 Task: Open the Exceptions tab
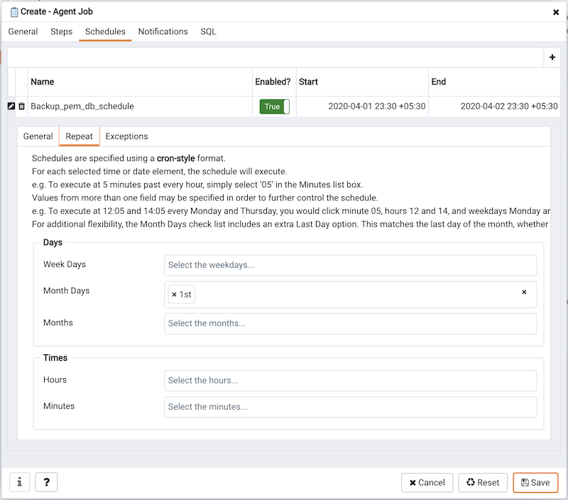click(x=126, y=136)
